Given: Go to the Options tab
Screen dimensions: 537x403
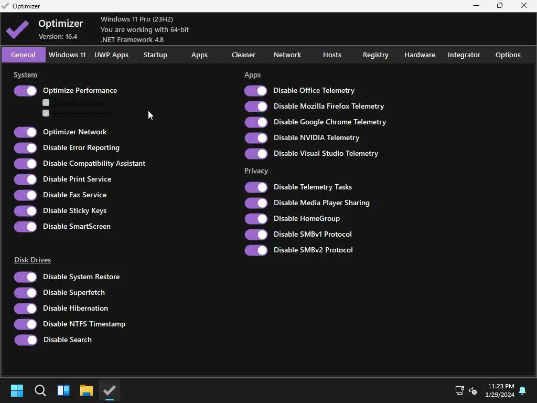Looking at the screenshot, I should click(508, 55).
